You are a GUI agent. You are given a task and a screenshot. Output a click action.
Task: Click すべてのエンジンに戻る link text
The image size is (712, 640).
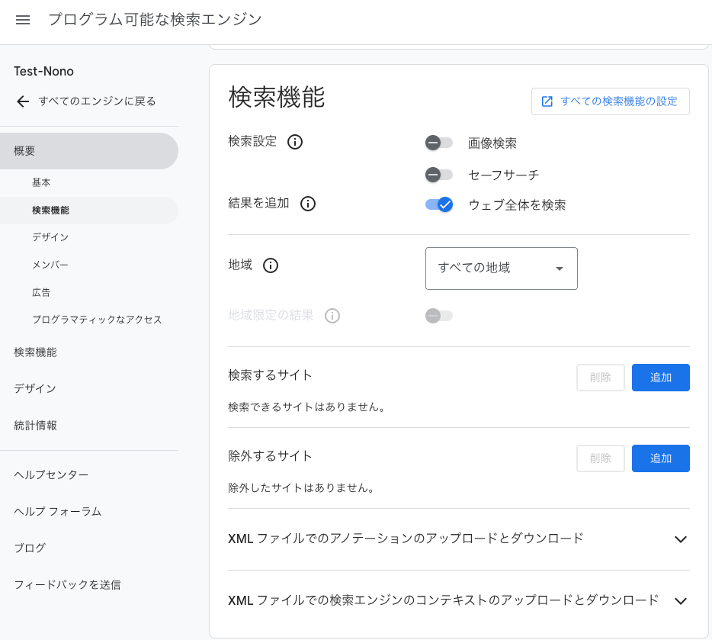tap(97, 101)
